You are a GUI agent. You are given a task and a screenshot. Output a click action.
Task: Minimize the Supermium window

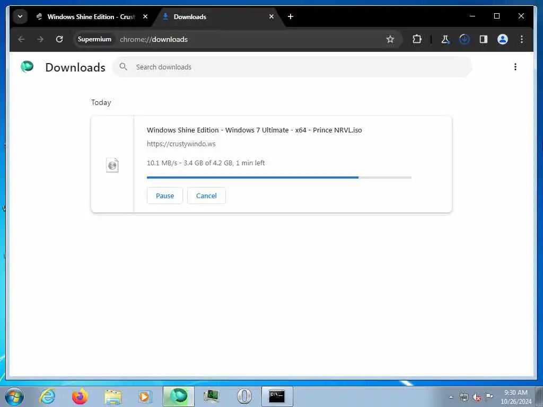(x=472, y=16)
